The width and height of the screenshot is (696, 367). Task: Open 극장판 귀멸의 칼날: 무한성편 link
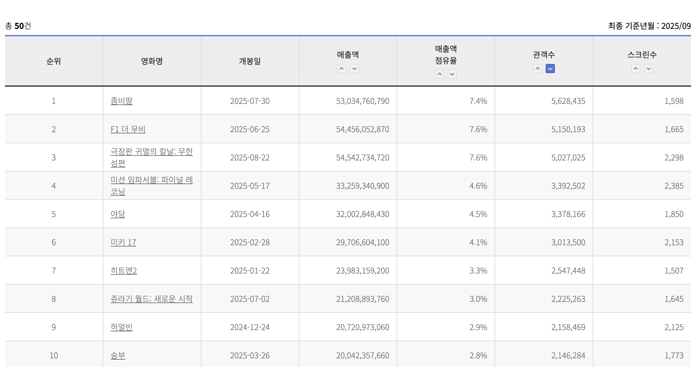click(151, 152)
